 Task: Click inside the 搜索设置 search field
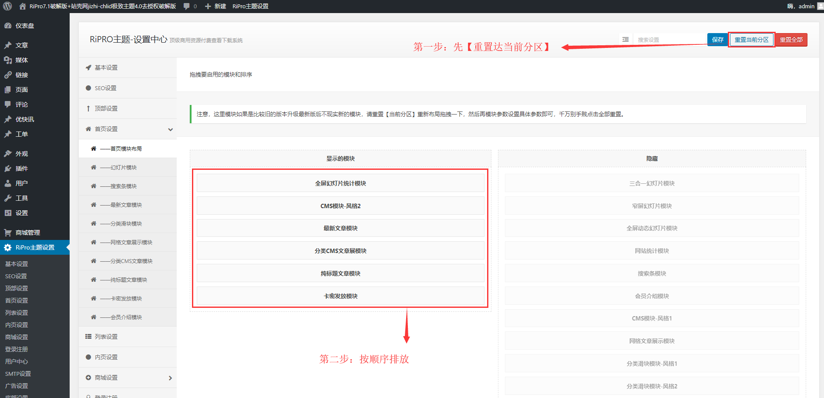[670, 39]
